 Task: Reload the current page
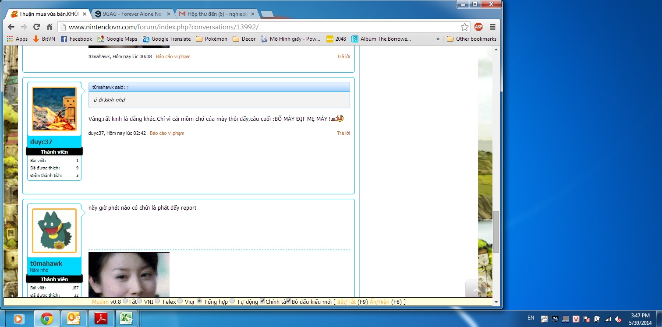36,27
